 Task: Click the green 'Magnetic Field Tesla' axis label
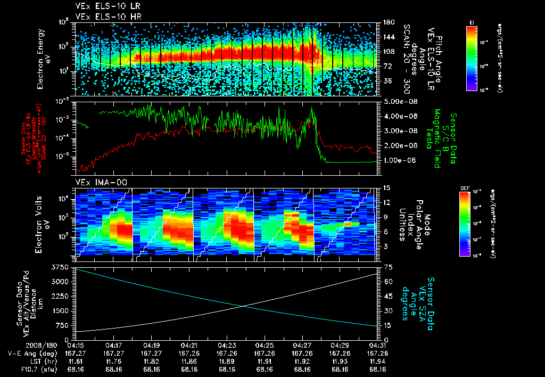(x=433, y=138)
